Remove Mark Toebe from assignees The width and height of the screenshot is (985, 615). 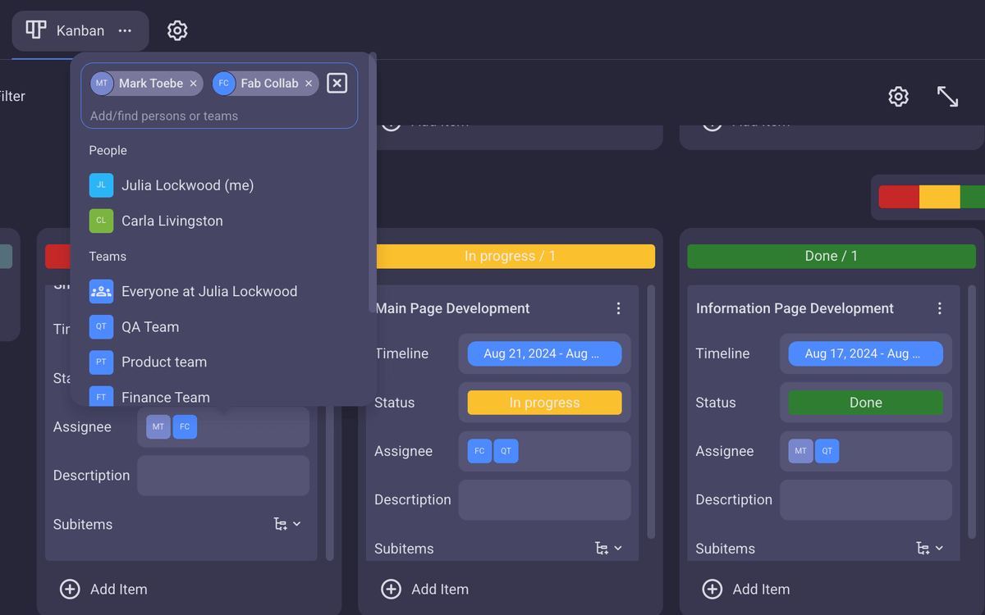194,84
